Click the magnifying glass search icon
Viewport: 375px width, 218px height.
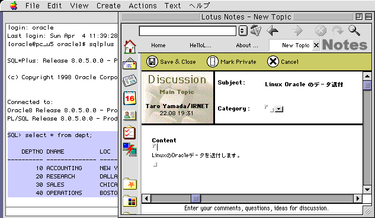pyautogui.click(x=354, y=31)
